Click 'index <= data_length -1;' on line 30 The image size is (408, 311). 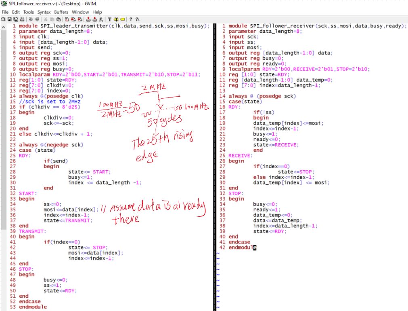point(105,182)
